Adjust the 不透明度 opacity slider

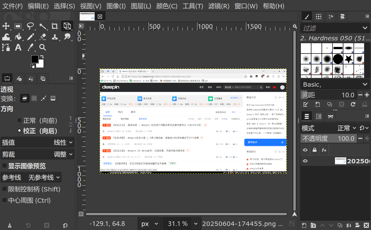329,138
